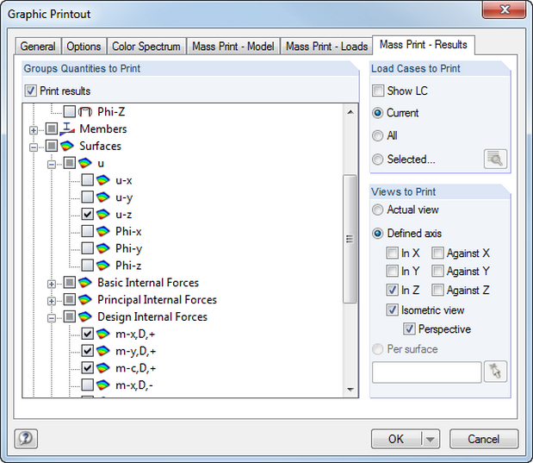Enable the Show LC checkbox
Viewport: 533px width, 463px height.
tap(378, 91)
